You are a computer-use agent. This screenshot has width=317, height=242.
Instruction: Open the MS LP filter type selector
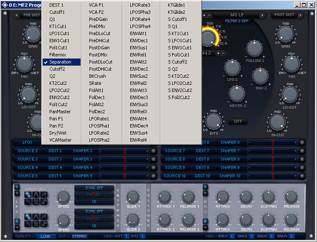pyautogui.click(x=237, y=15)
